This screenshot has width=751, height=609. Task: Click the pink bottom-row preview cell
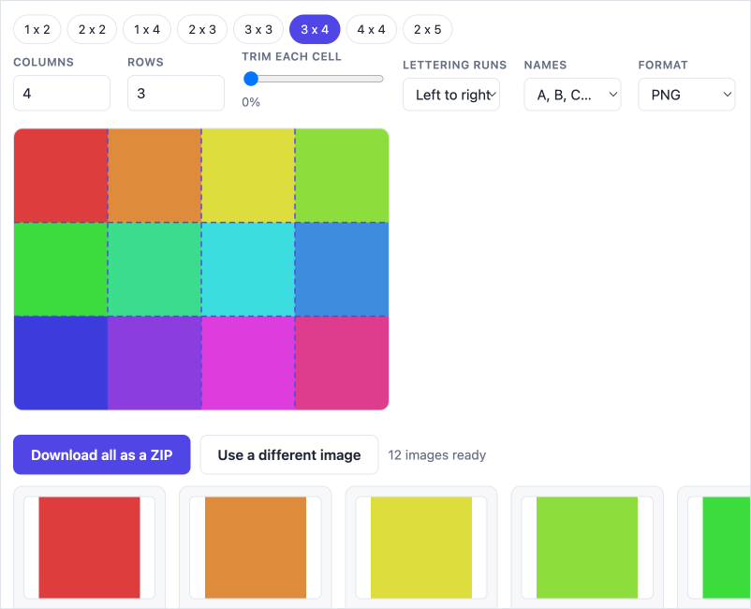[x=342, y=364]
